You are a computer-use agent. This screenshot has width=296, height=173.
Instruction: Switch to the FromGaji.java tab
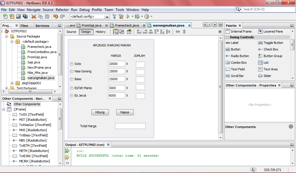91,25
